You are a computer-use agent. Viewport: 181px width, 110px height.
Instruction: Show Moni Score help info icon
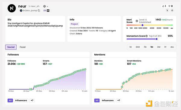(x=137, y=21)
